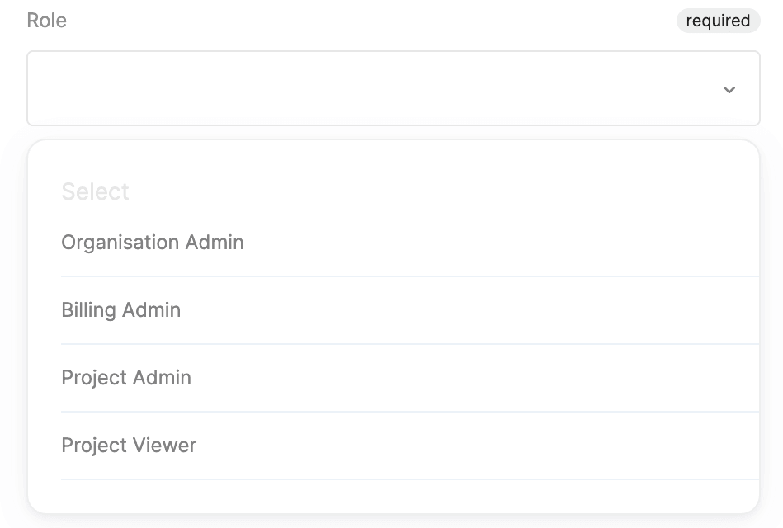Click the greyed-out Select placeholder option
The height and width of the screenshot is (528, 783).
point(96,191)
